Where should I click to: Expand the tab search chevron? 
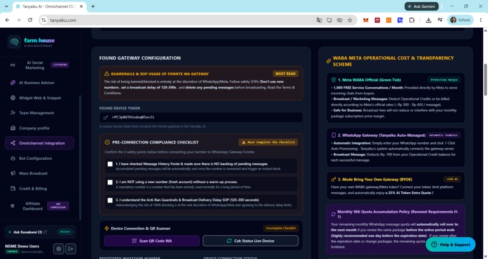(6, 6)
